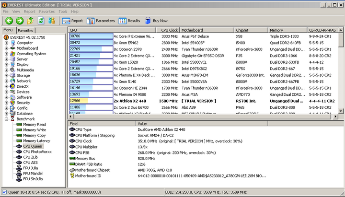Viewport: 345px width, 197px height.
Task: Switch to the Favorites tab
Action: pos(25,30)
